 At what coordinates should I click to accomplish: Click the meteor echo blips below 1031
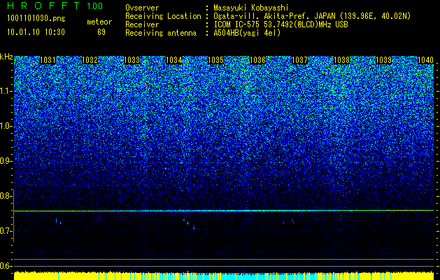(58, 221)
